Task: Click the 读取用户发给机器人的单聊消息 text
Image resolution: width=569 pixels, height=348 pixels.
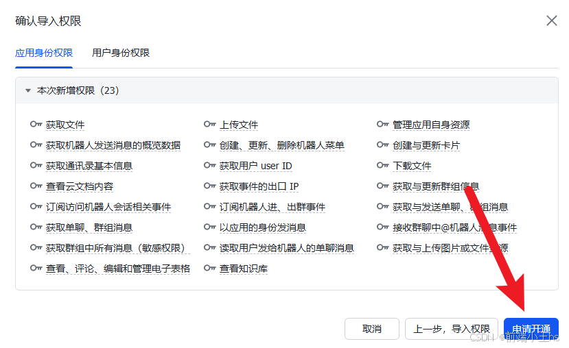Action: click(x=287, y=249)
